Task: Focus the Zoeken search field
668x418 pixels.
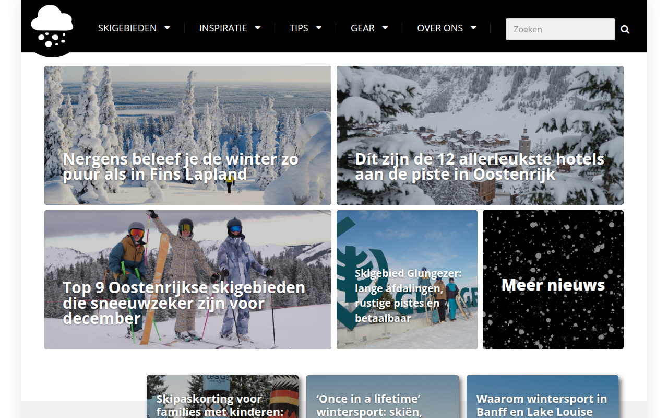Action: 560,29
